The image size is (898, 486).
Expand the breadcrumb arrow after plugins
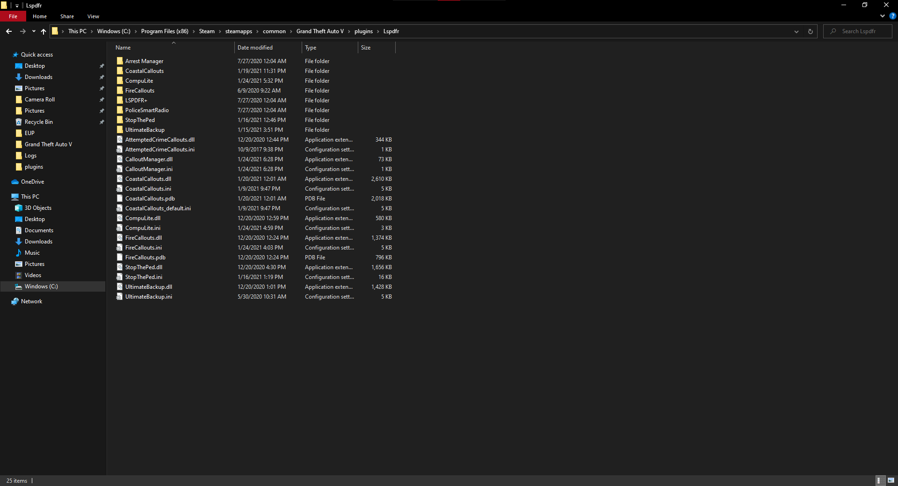pos(378,31)
